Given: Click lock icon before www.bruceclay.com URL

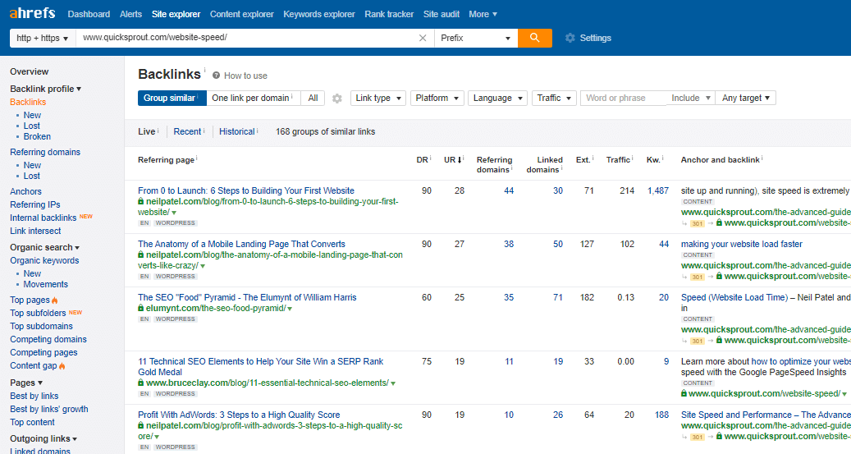Looking at the screenshot, I should pyautogui.click(x=140, y=383).
